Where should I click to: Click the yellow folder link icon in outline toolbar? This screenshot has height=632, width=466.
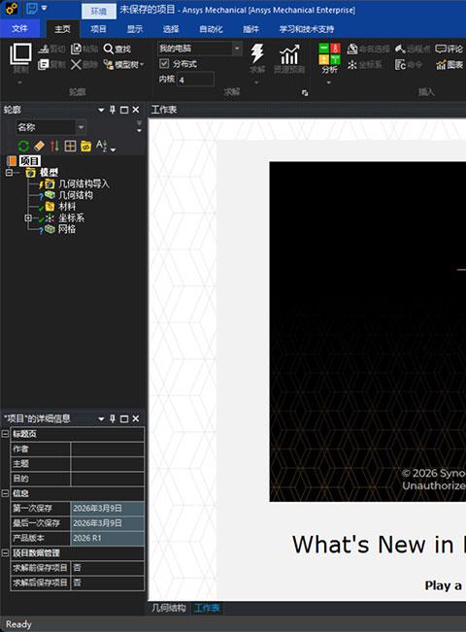[85, 146]
